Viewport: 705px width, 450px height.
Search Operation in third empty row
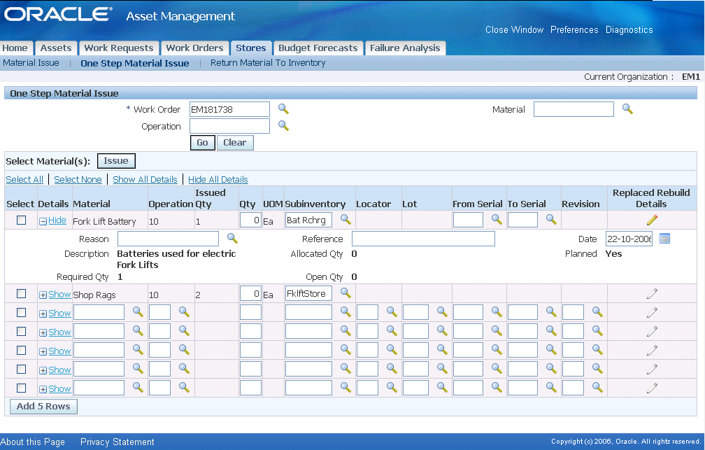[184, 350]
